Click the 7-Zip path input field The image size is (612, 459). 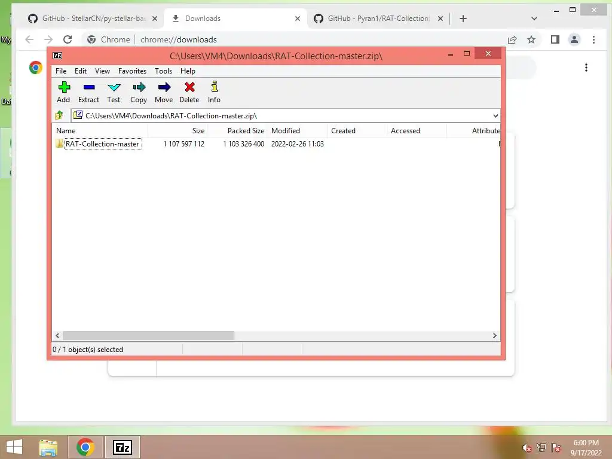[x=285, y=115]
